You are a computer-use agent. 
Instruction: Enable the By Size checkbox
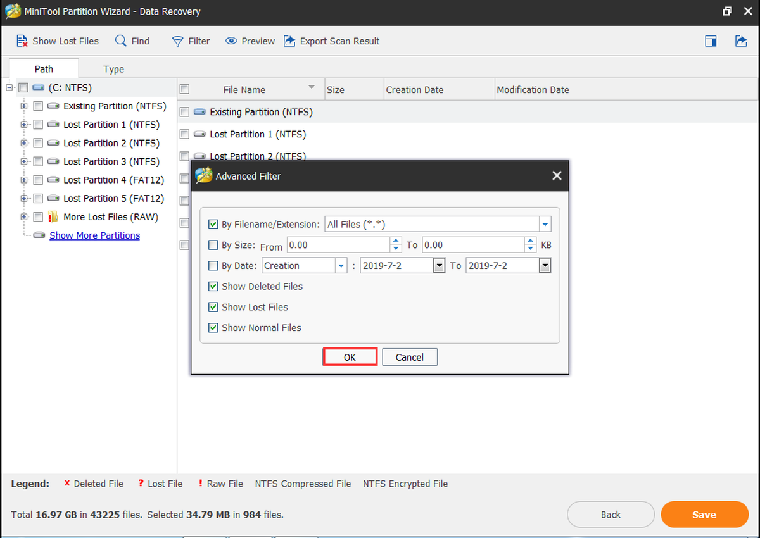pos(213,245)
